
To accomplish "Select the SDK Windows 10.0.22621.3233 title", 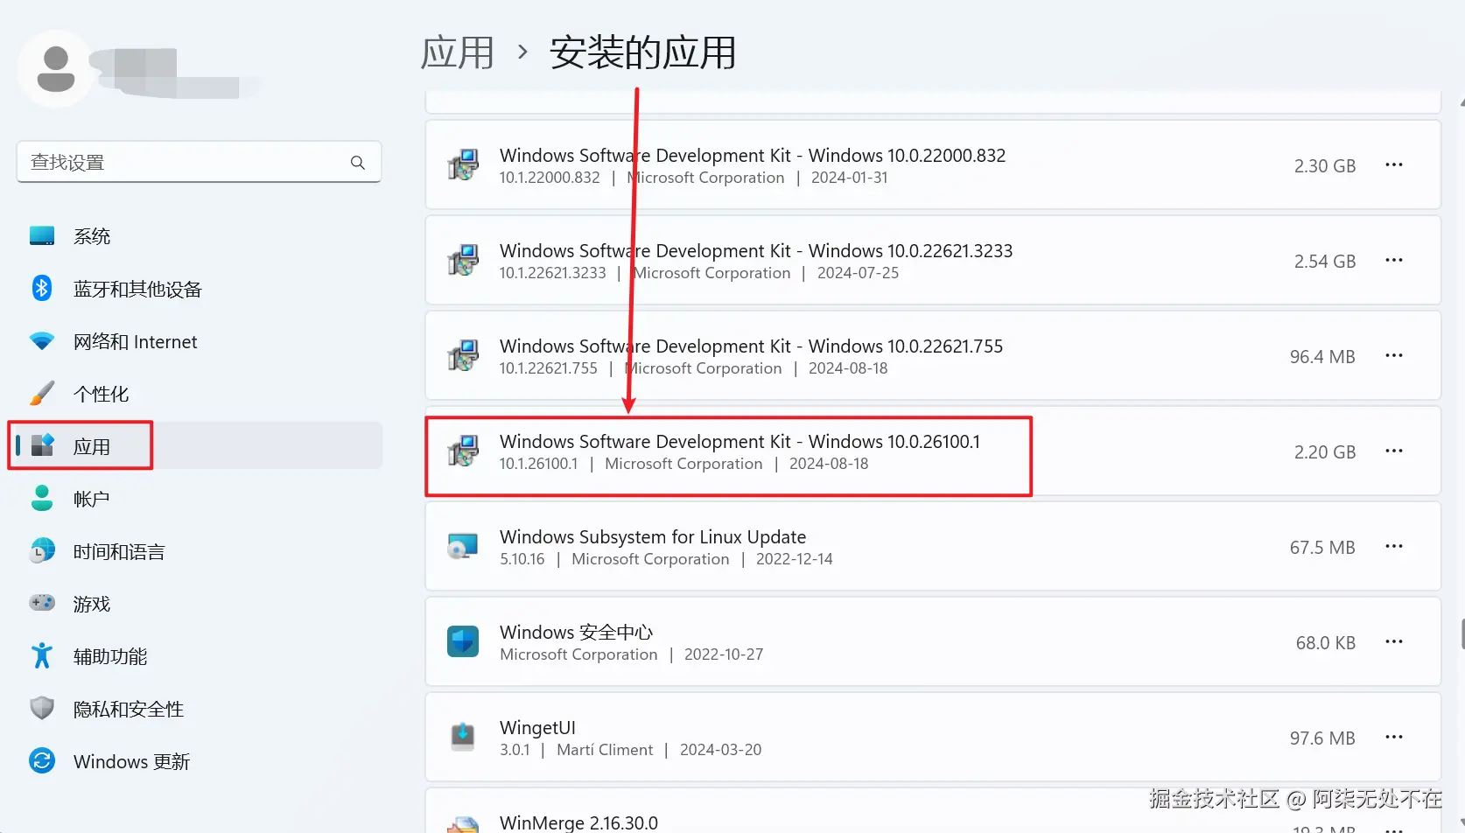I will 756,250.
